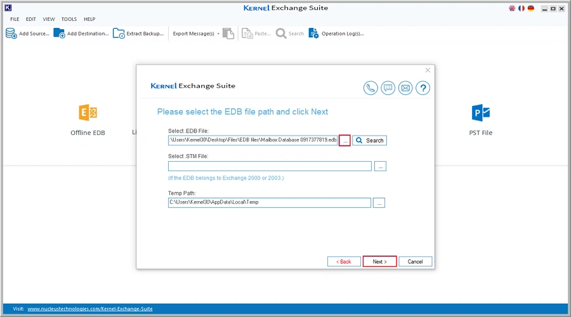The height and width of the screenshot is (317, 571).
Task: Switch language to German flag
Action: coord(531,8)
